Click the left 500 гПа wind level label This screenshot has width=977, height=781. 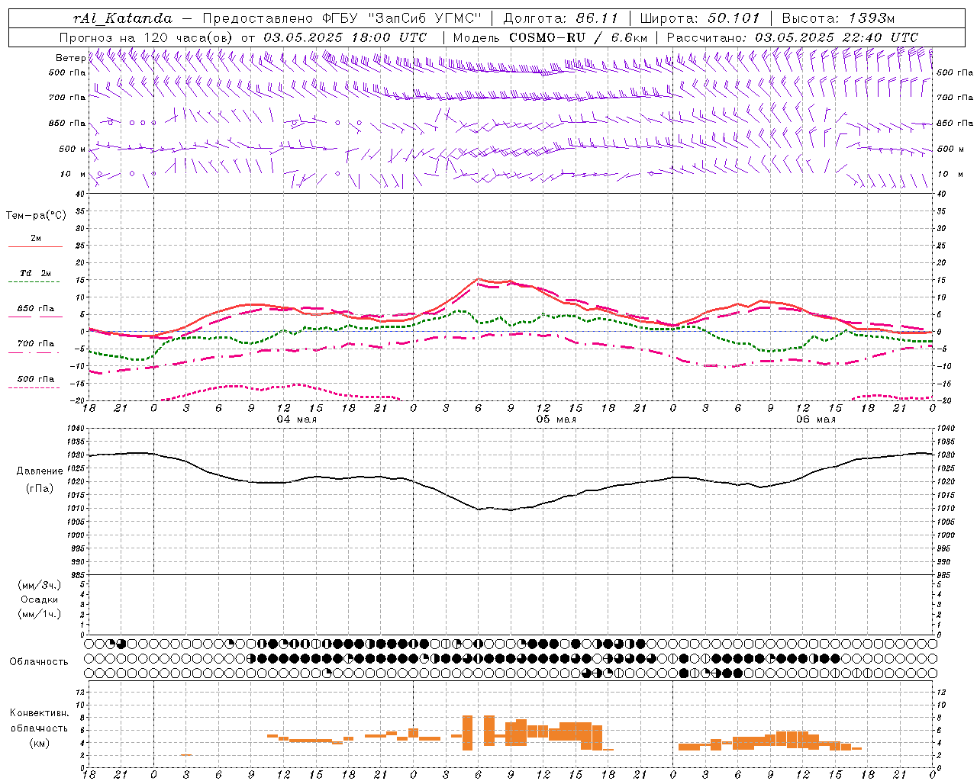click(x=67, y=72)
